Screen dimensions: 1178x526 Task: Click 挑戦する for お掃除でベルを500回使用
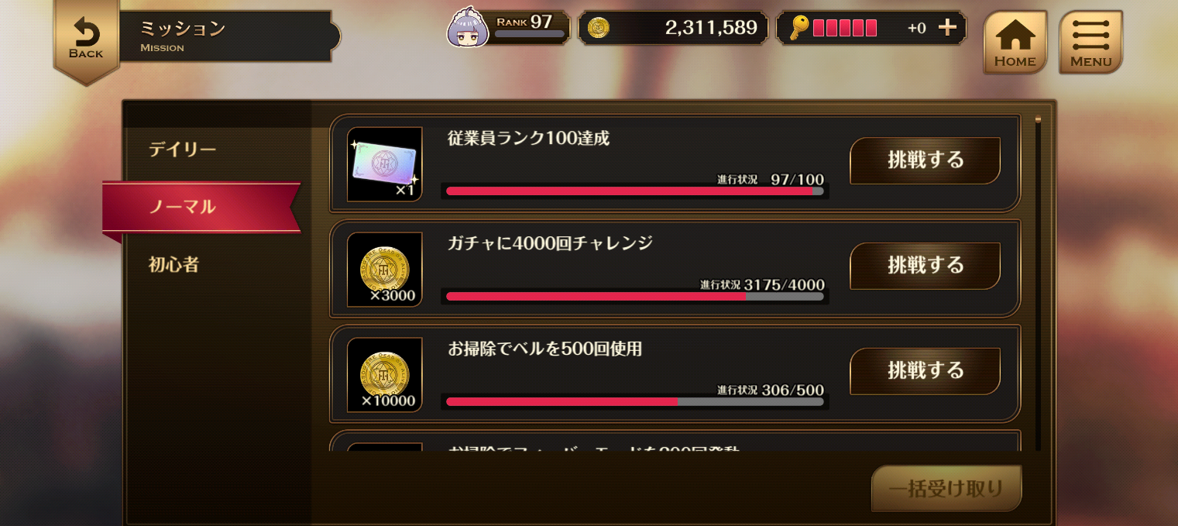click(x=926, y=371)
